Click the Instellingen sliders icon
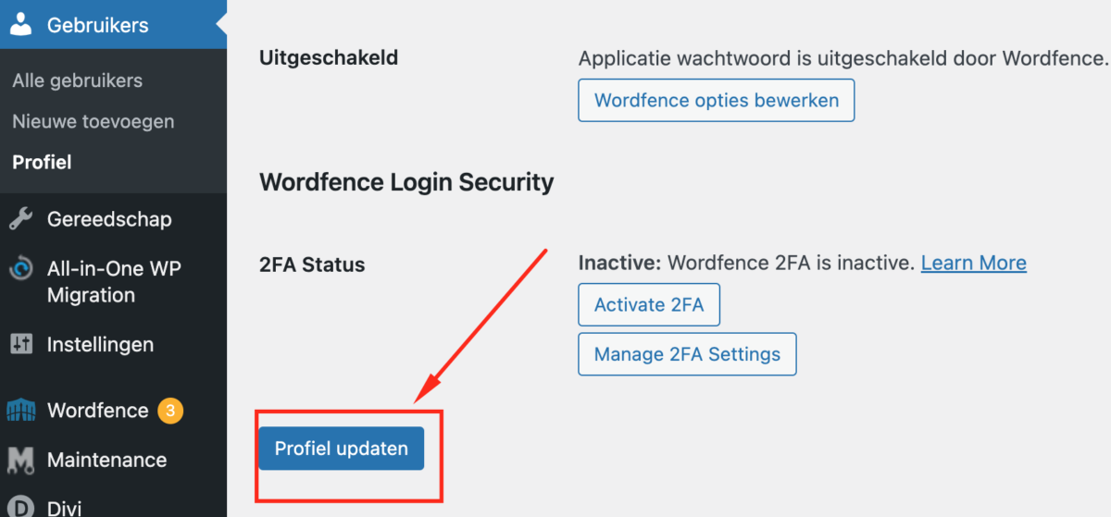The height and width of the screenshot is (517, 1111). [20, 344]
